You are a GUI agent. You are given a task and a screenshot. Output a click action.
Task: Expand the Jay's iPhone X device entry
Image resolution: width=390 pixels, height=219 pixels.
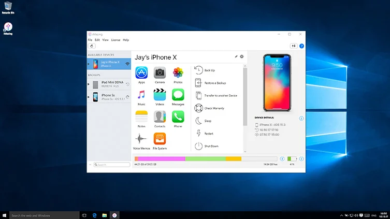click(x=89, y=64)
